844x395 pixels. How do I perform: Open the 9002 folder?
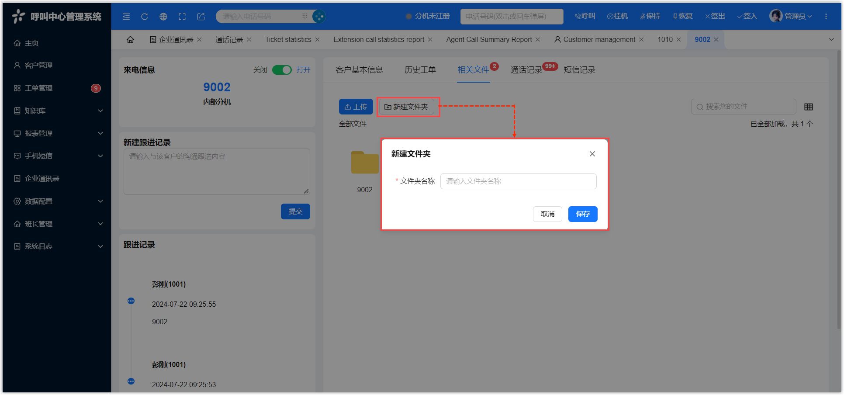(x=365, y=163)
